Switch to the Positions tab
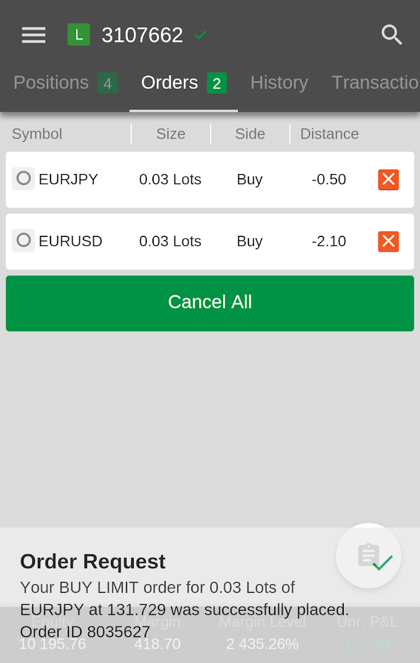 point(65,83)
